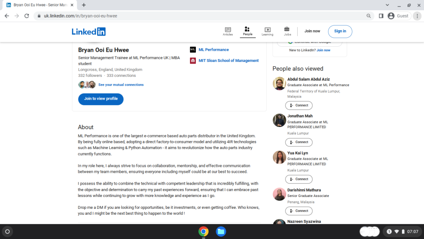
Task: Click the LinkedIn logo
Action: pos(89,32)
